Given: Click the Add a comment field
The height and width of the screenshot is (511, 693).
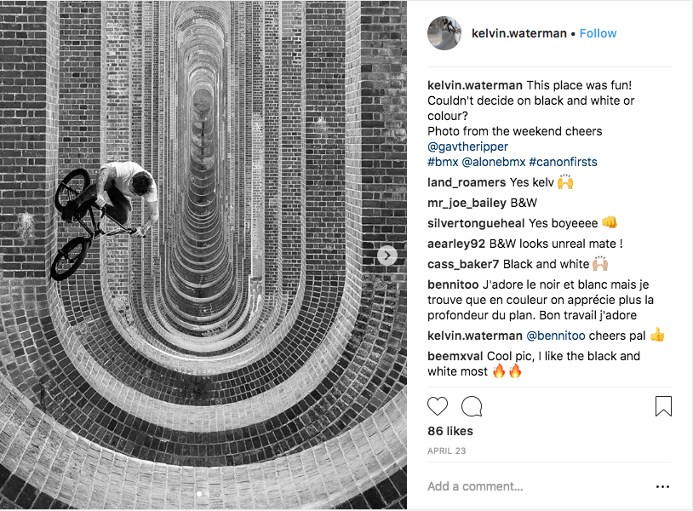Looking at the screenshot, I should 535,486.
